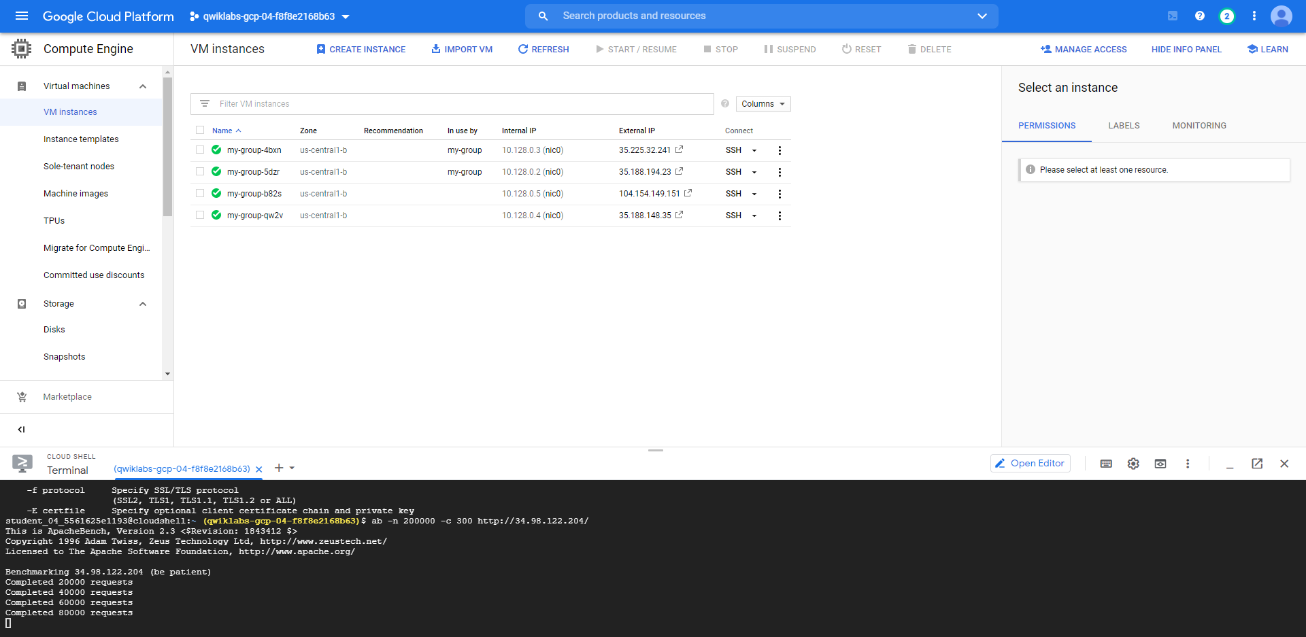Open the user account avatar
Image resolution: width=1306 pixels, height=637 pixels.
[x=1282, y=16]
